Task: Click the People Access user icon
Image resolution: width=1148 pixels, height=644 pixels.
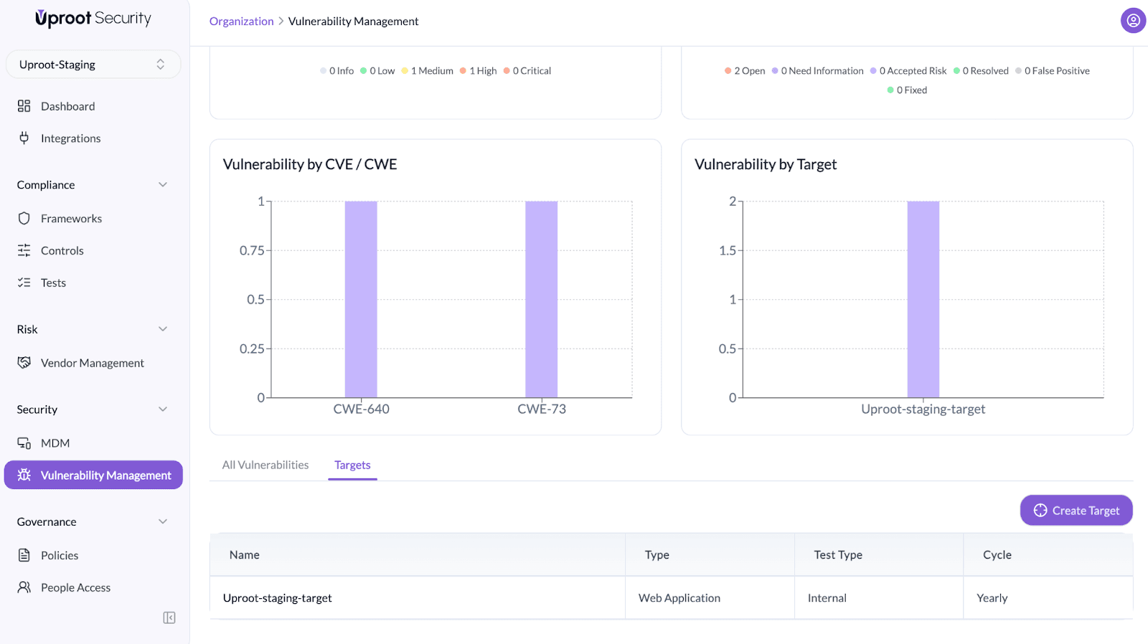Action: click(24, 587)
